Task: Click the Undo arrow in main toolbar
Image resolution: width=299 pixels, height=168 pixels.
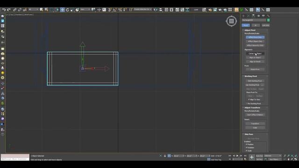Action: pos(4,10)
